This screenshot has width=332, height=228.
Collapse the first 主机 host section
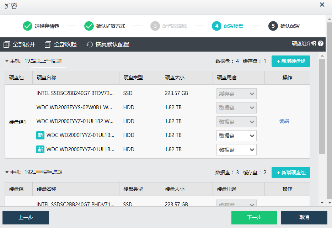pos(7,61)
